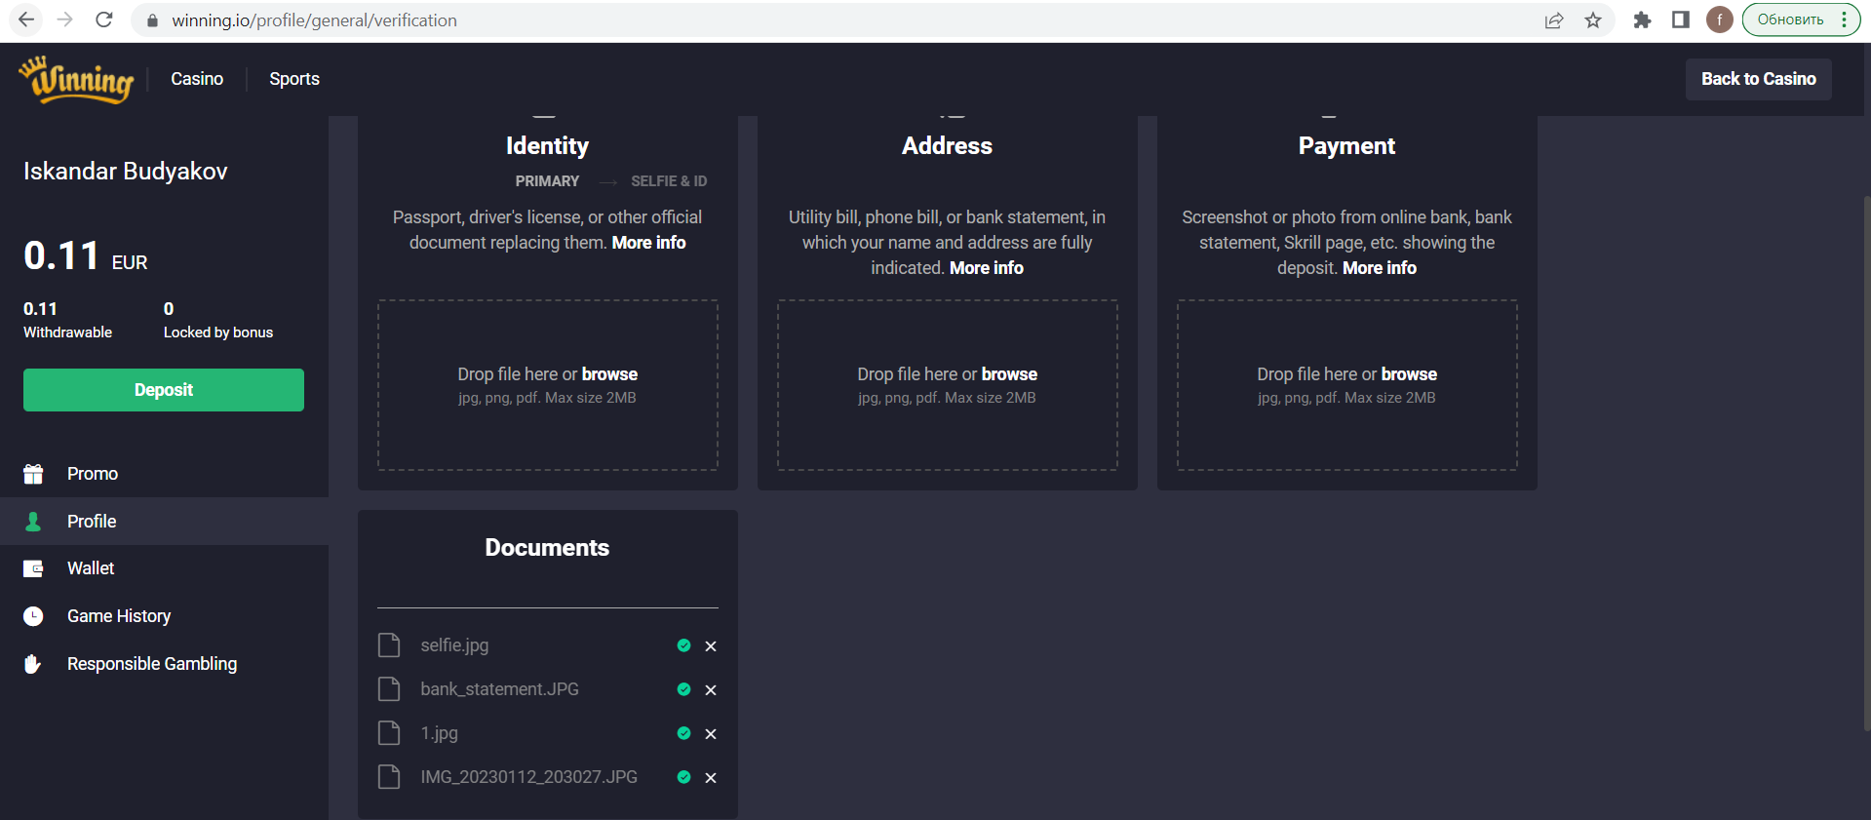Open More info link under Address
Viewport: 1871px width, 820px height.
(x=987, y=268)
